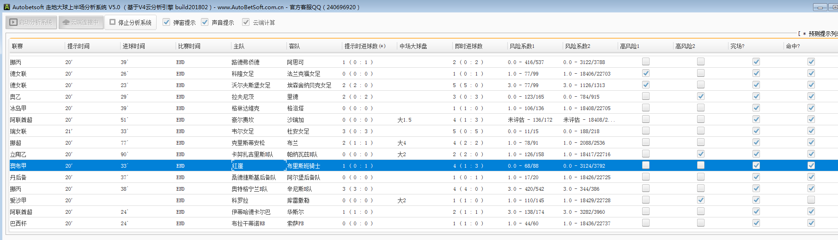Click the 即时进球数 column header

[x=468, y=46]
